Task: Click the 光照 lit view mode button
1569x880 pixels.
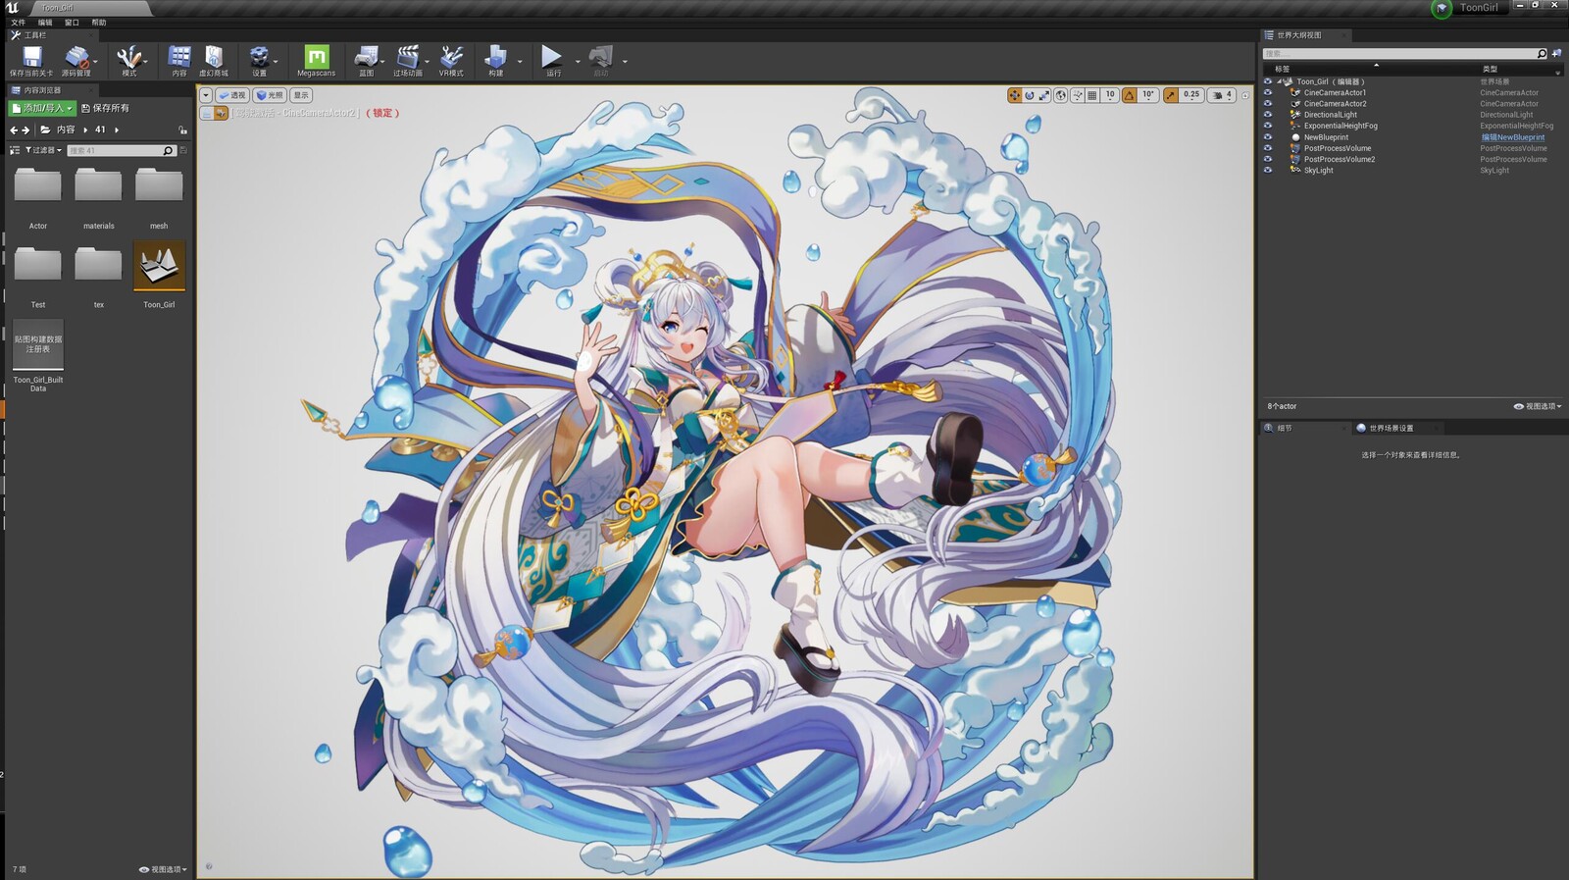Action: 269,95
